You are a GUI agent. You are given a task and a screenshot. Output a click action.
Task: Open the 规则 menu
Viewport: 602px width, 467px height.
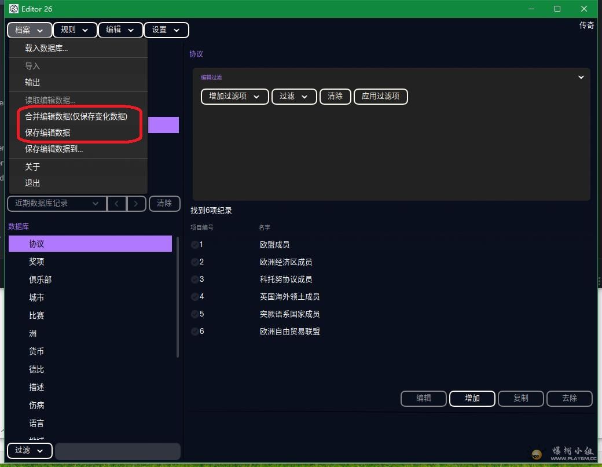click(75, 30)
